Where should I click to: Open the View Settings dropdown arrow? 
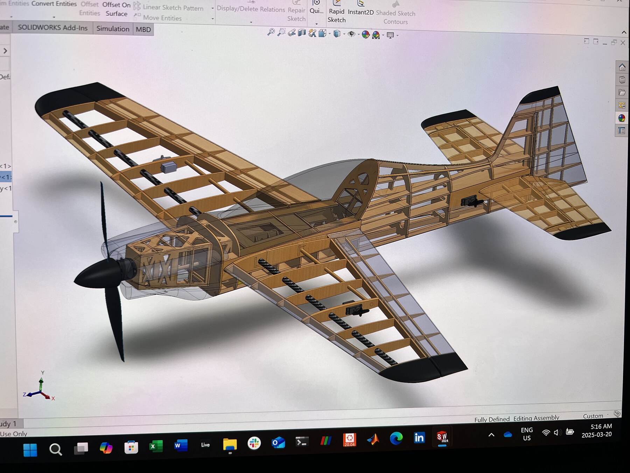[x=397, y=35]
